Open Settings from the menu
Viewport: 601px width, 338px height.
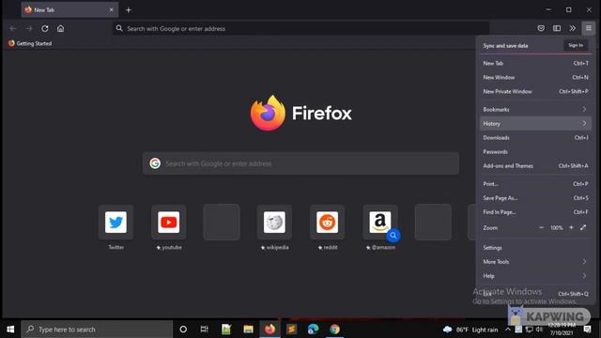coord(535,248)
